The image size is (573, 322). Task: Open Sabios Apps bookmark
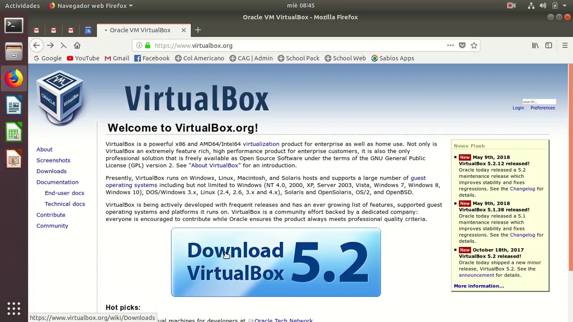tap(393, 58)
